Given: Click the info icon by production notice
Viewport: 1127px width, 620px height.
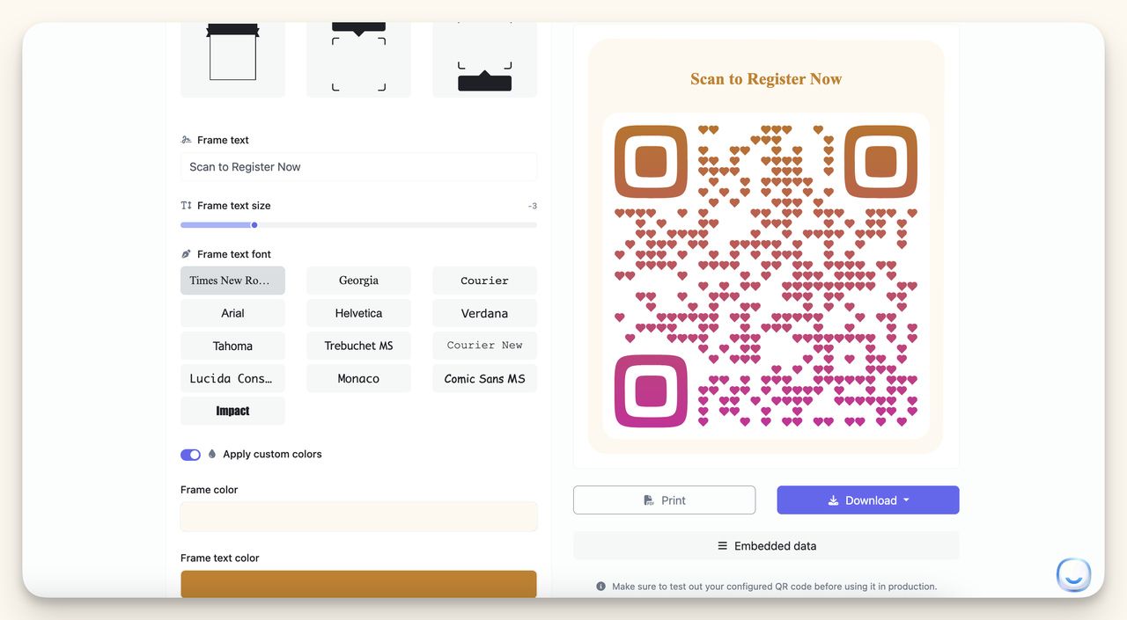Looking at the screenshot, I should pos(600,587).
